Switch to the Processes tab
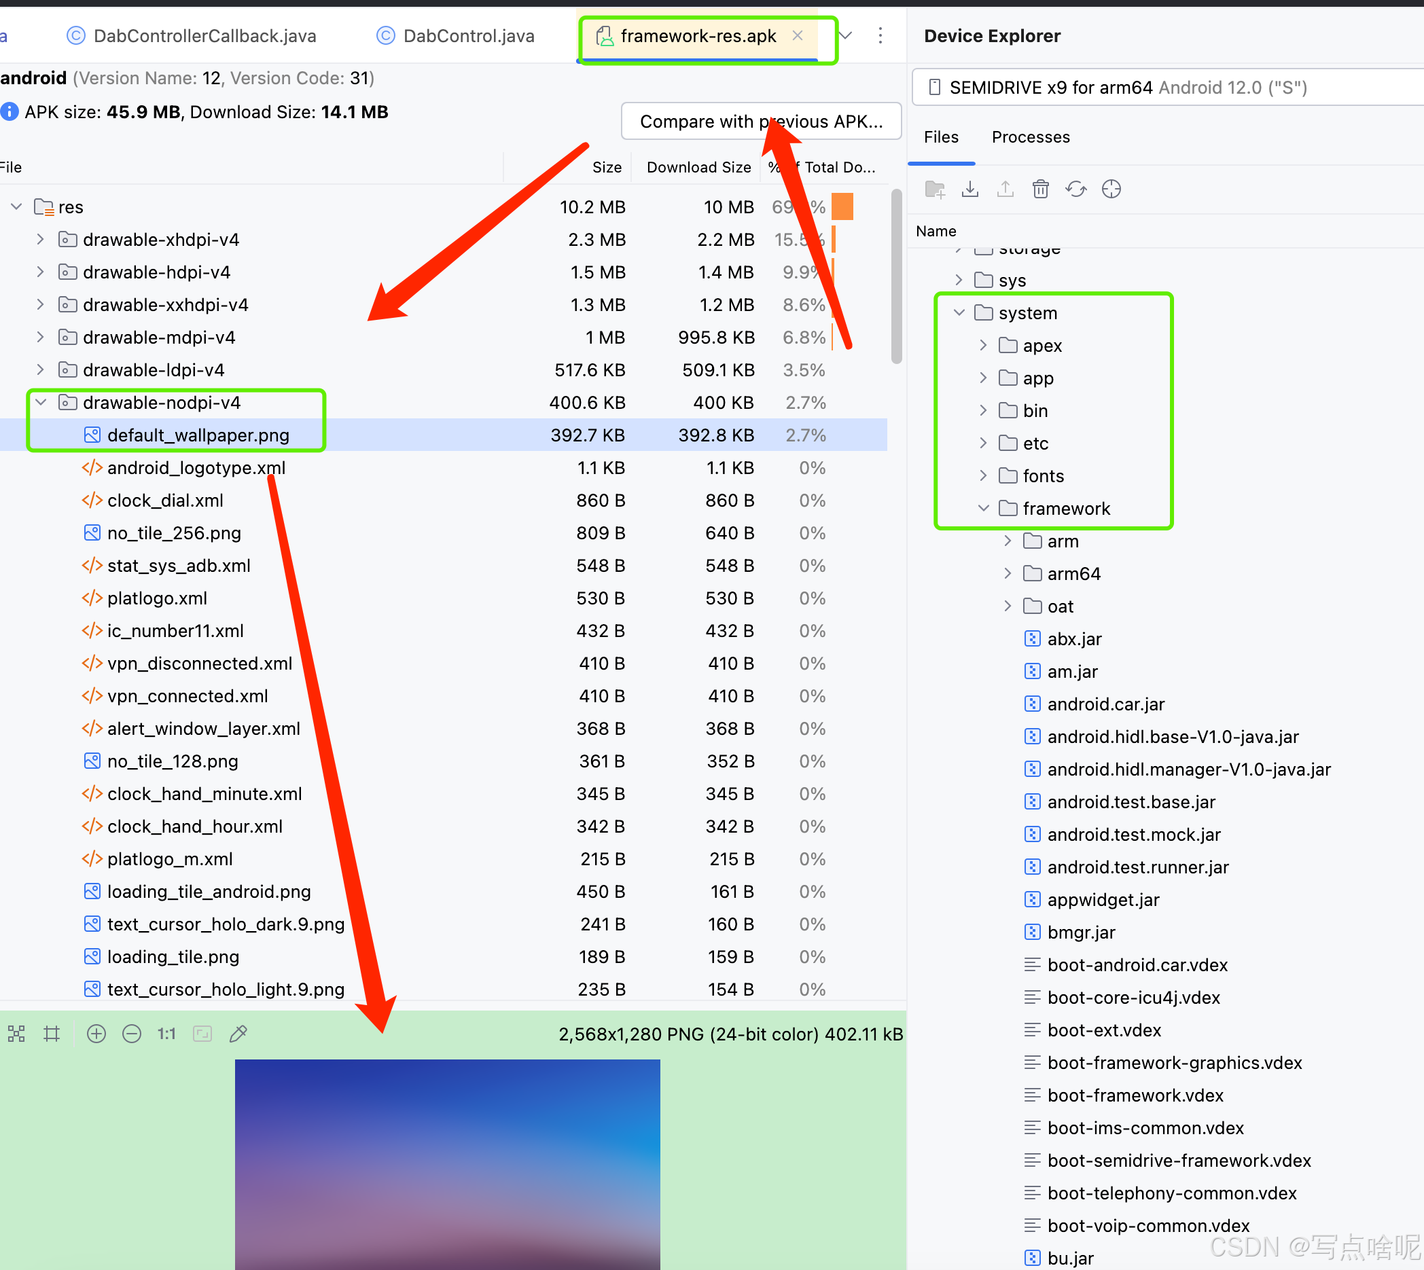Screen dimensions: 1424x1270 click(x=1031, y=137)
